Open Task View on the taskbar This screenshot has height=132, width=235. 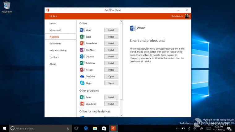[x=76, y=128]
